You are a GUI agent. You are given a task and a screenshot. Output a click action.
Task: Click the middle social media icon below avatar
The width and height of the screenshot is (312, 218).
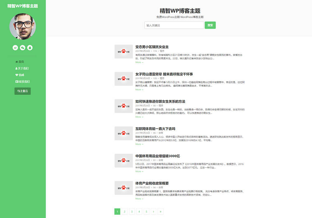pos(22,48)
